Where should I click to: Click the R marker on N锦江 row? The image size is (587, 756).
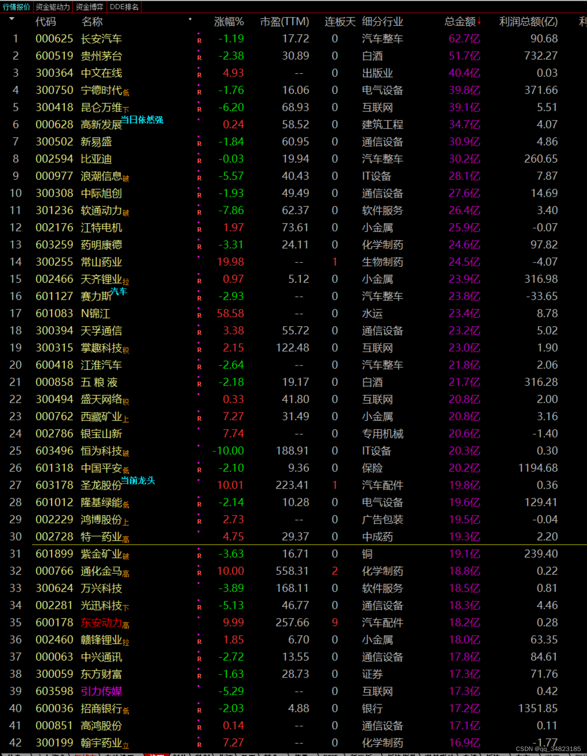199,315
